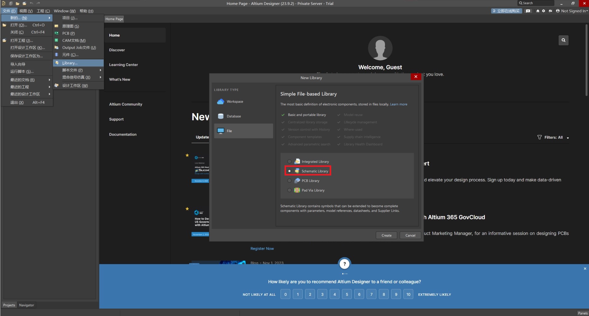This screenshot has height=316, width=589.
Task: Choose rating 7 on the recommendation scale
Action: pos(371,294)
